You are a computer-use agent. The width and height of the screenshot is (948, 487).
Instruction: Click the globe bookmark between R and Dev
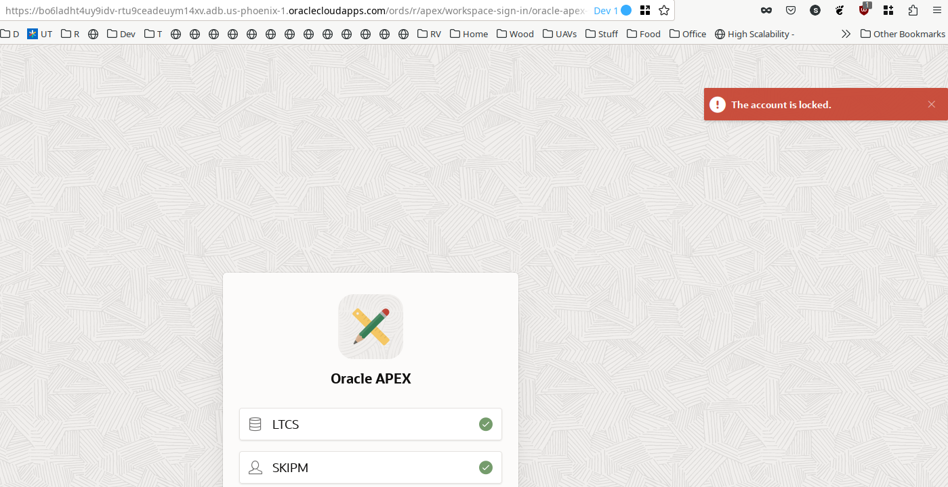tap(94, 34)
